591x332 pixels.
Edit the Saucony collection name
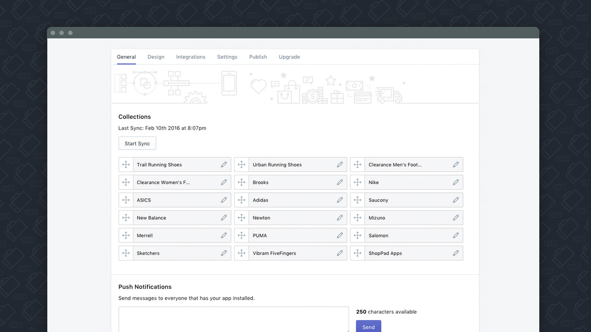[x=456, y=200]
